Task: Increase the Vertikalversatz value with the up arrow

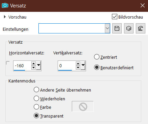Action: 78,64
